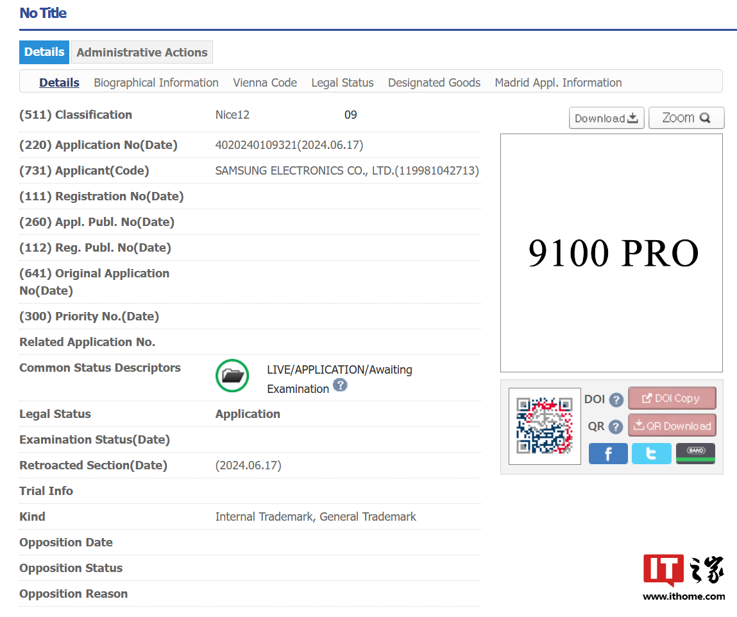This screenshot has height=617, width=737.
Task: Open Madrid Appl. Information section
Action: 559,83
